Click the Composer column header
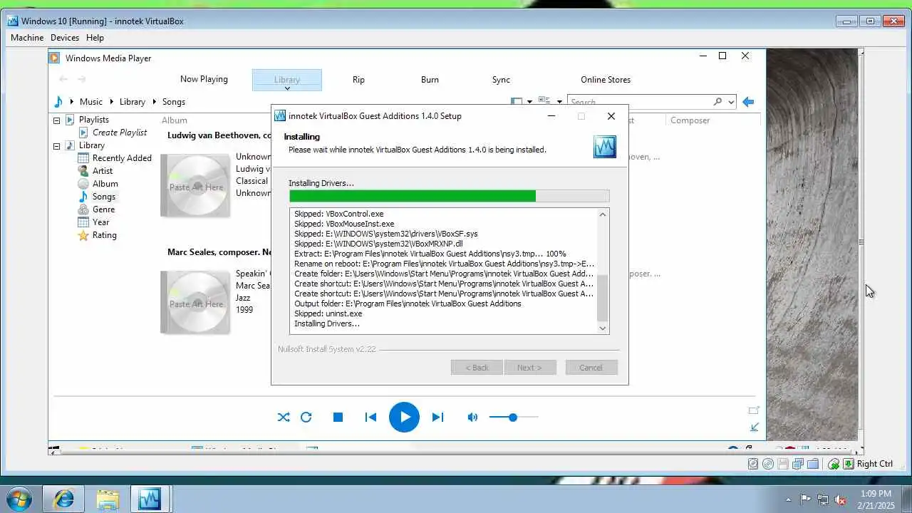 point(690,120)
